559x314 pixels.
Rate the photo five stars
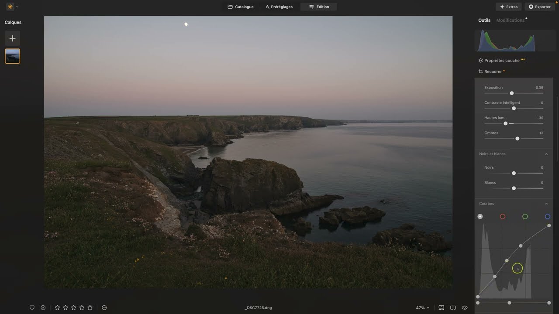click(90, 307)
